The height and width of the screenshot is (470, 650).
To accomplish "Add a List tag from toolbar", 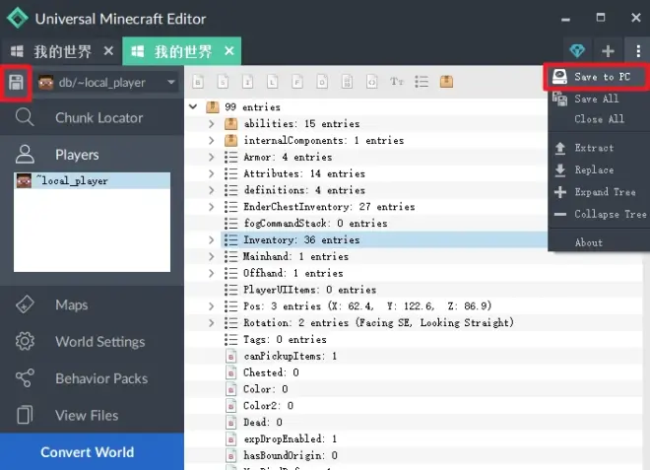I will coord(422,82).
